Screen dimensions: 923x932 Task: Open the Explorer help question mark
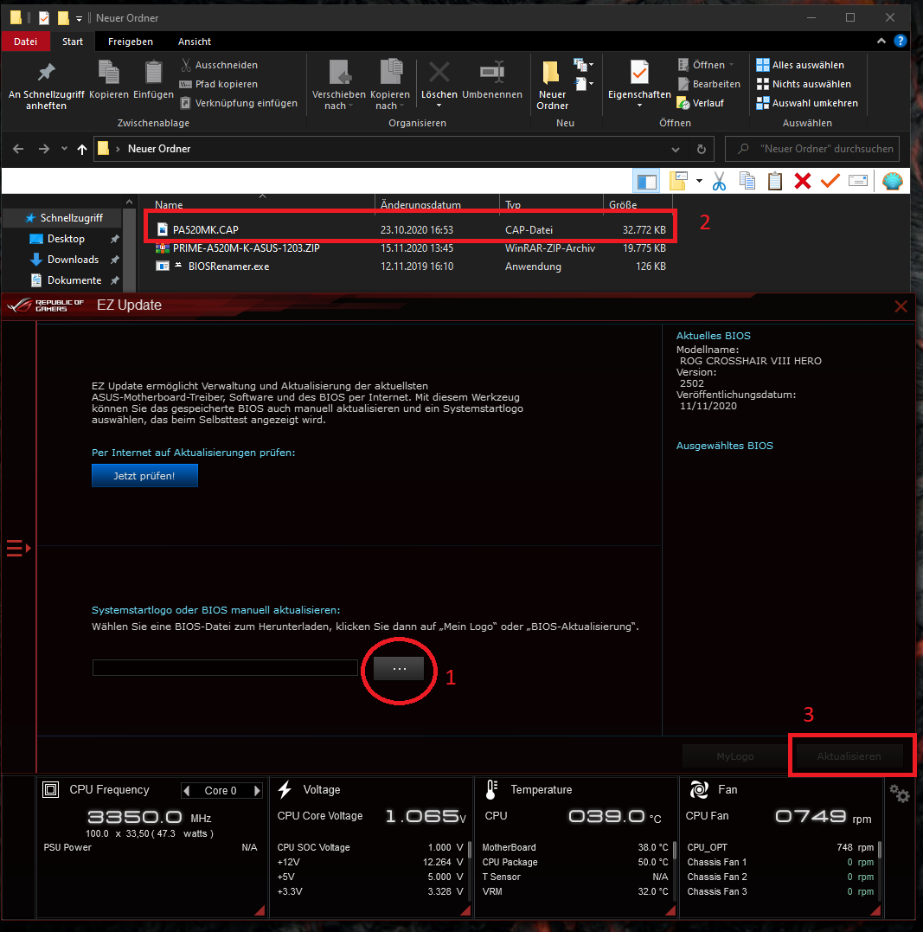[901, 41]
